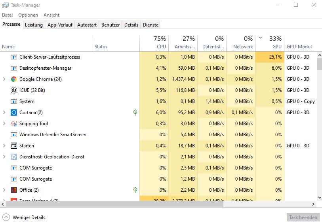Sort by the Netzwerk column header
Image resolution: width=322 pixels, height=223 pixels.
[241, 43]
